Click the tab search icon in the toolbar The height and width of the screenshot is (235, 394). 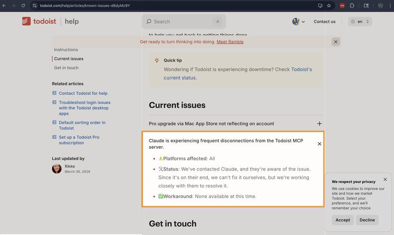click(366, 5)
